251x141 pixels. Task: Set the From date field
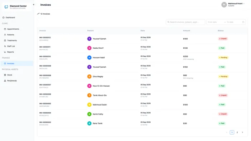(x=215, y=22)
